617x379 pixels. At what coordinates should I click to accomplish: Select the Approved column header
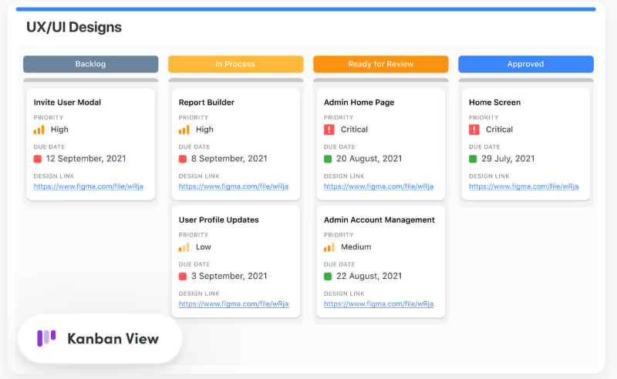point(526,64)
